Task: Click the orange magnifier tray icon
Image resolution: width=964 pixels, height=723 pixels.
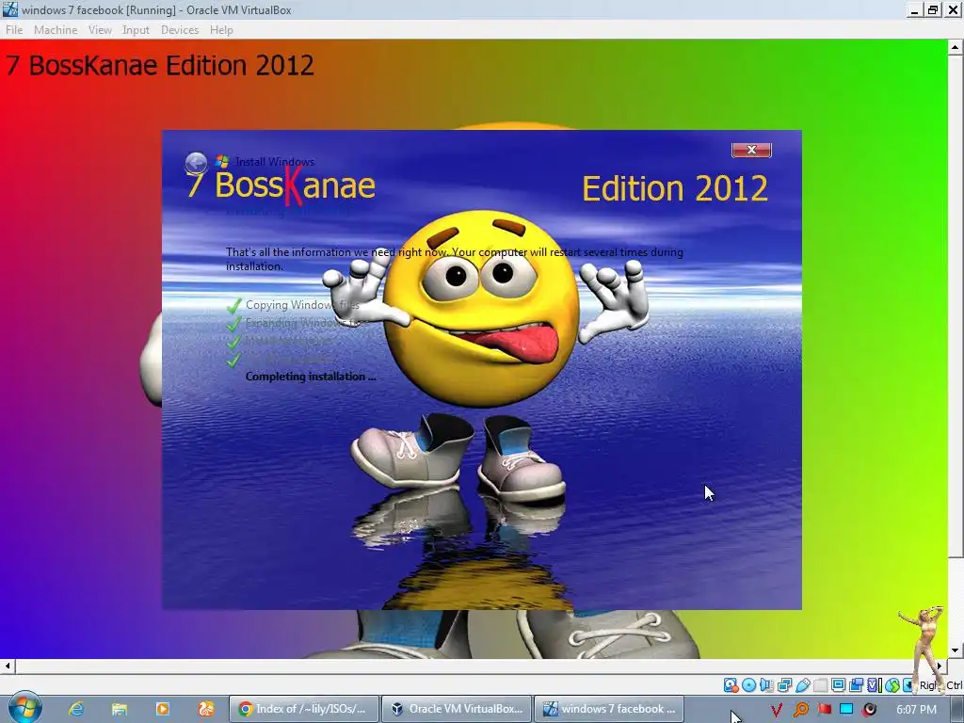Action: point(800,710)
